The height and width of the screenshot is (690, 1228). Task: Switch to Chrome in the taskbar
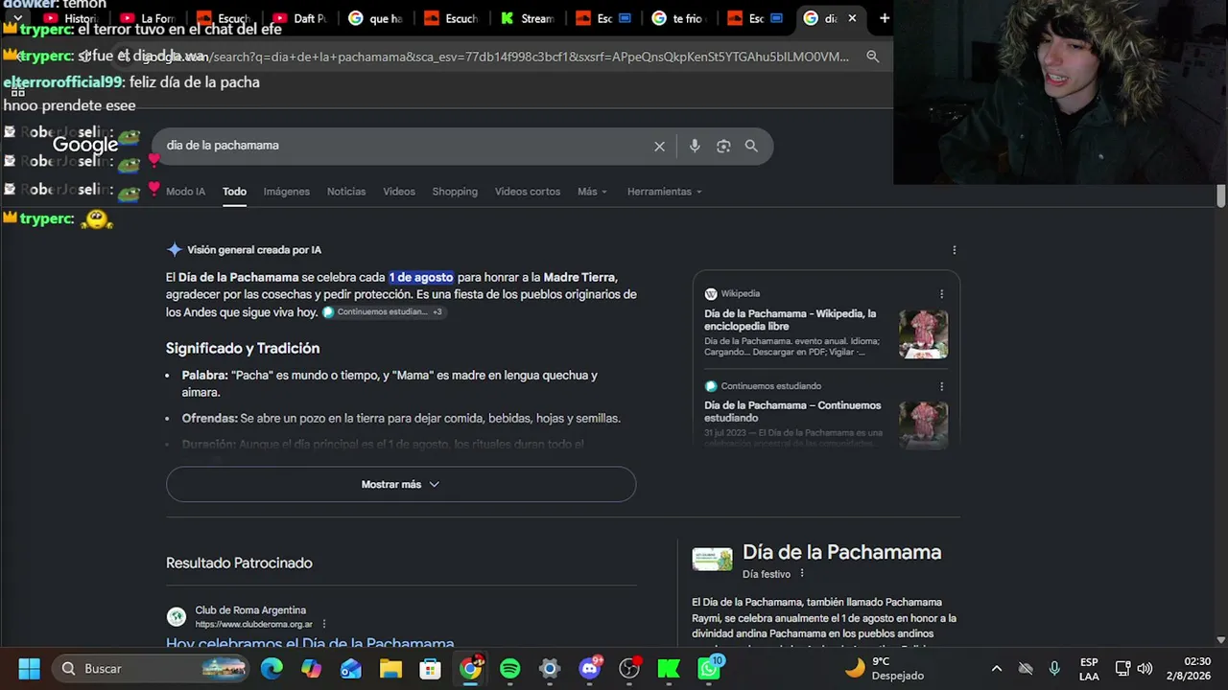(x=470, y=668)
